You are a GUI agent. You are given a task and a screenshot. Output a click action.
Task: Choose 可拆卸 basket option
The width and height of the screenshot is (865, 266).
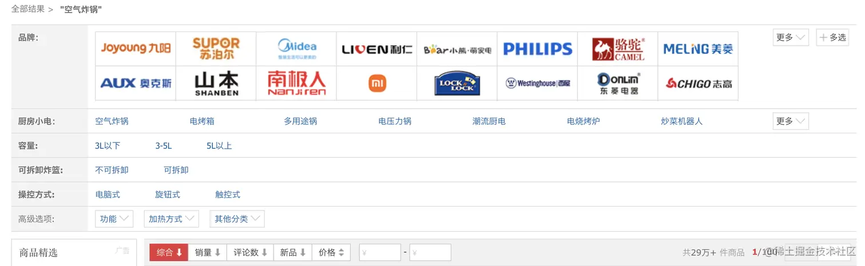pyautogui.click(x=176, y=170)
